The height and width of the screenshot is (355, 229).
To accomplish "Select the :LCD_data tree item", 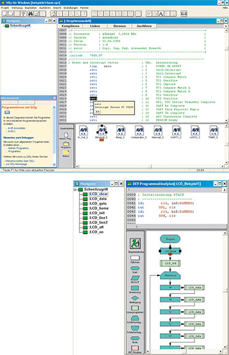I will pos(97,199).
